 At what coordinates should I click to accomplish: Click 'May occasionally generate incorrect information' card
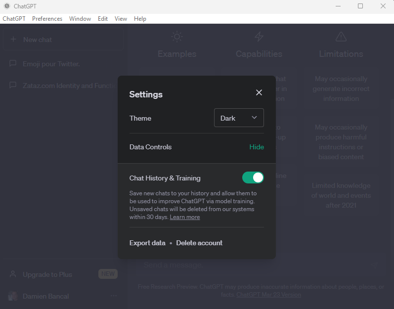point(341,88)
